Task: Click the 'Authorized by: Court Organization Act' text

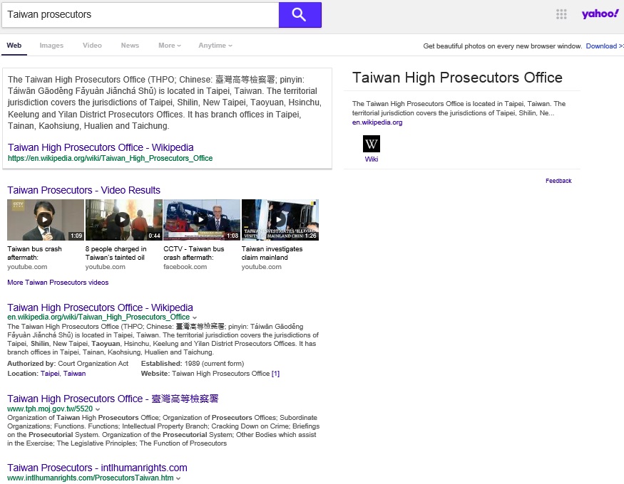Action: point(68,364)
